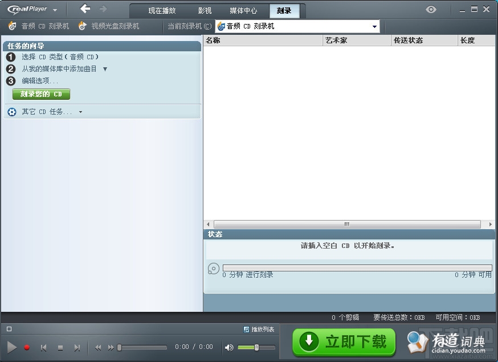Click the back navigation arrow
498x362 pixels.
point(84,9)
